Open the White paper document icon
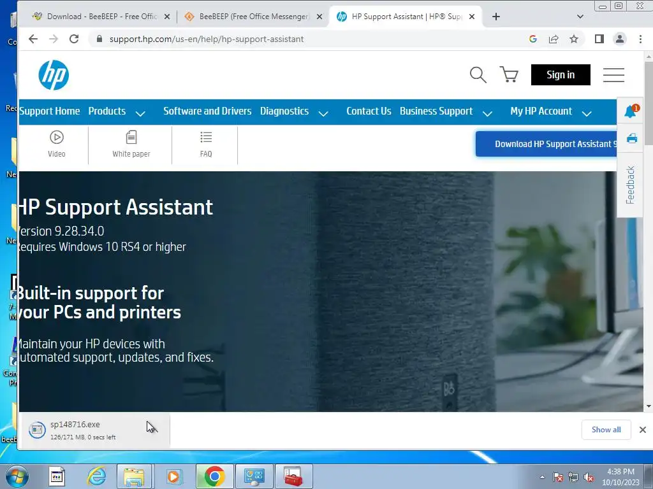This screenshot has width=653, height=489. coord(131,138)
